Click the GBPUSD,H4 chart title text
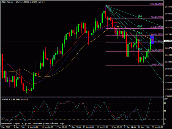 pos(7,2)
